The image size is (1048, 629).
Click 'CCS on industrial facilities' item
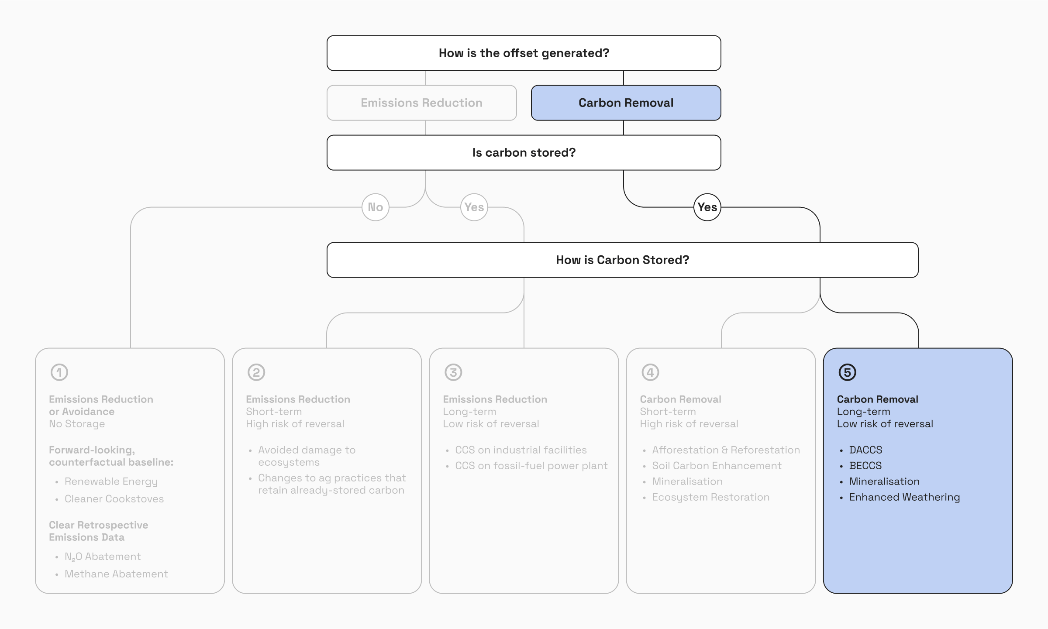(x=521, y=450)
